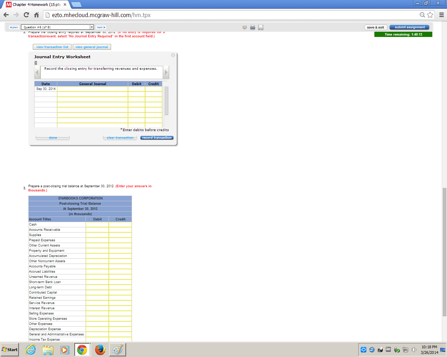Click the volume speaker tray icon

point(414,350)
